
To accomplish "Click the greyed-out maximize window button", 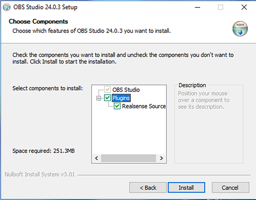I will [220, 7].
